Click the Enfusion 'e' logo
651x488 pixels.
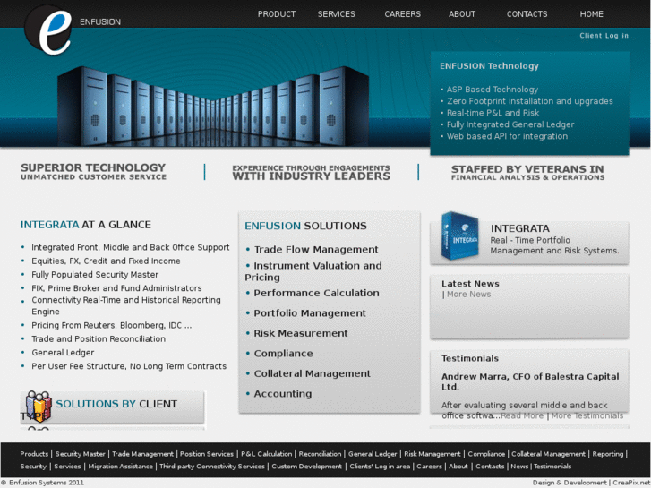48,30
